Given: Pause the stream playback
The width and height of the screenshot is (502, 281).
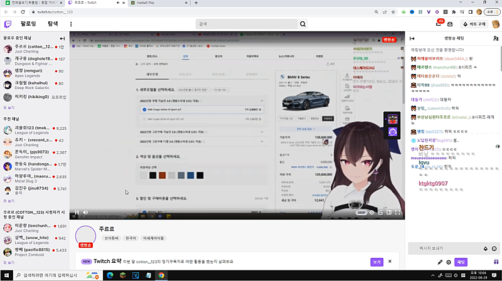Looking at the screenshot, I should (x=77, y=212).
